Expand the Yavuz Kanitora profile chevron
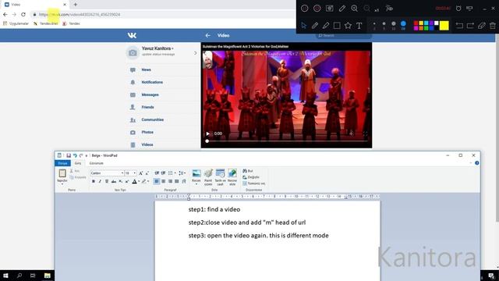The width and height of the screenshot is (499, 281). coord(196,53)
